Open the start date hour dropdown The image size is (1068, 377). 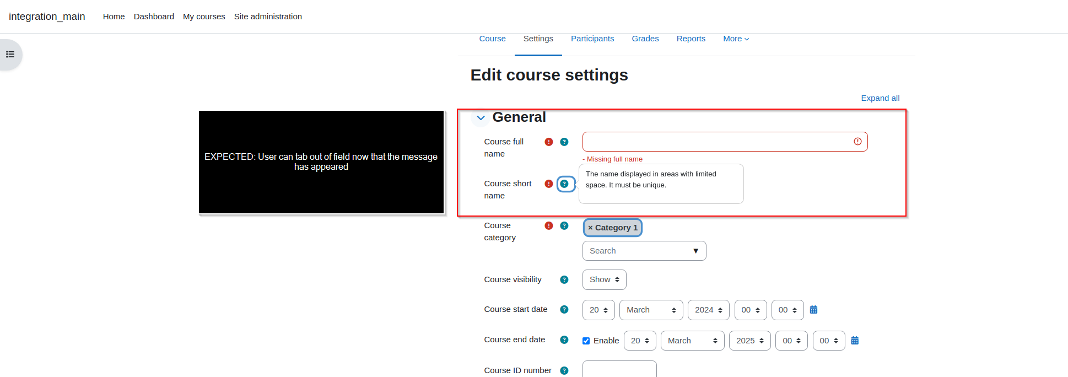(x=751, y=310)
